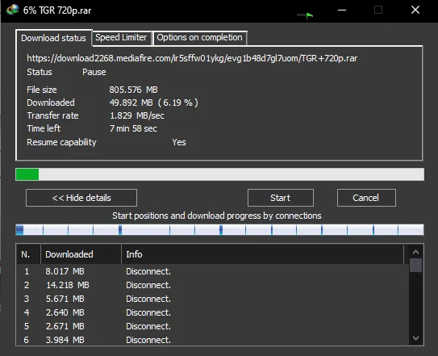Viewport: 438px width, 356px height.
Task: Click the green flag icon in title bar
Action: 309,15
